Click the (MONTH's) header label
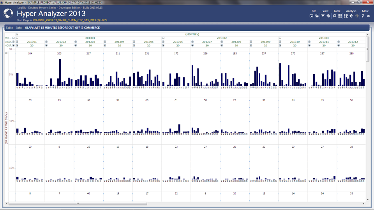Screen dimensions: 374x210 [x=192, y=34]
